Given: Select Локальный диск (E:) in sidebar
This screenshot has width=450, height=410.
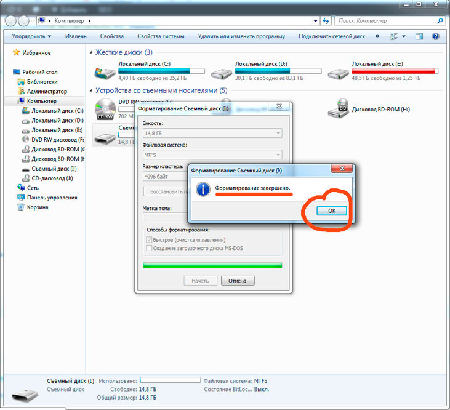Looking at the screenshot, I should click(x=57, y=130).
